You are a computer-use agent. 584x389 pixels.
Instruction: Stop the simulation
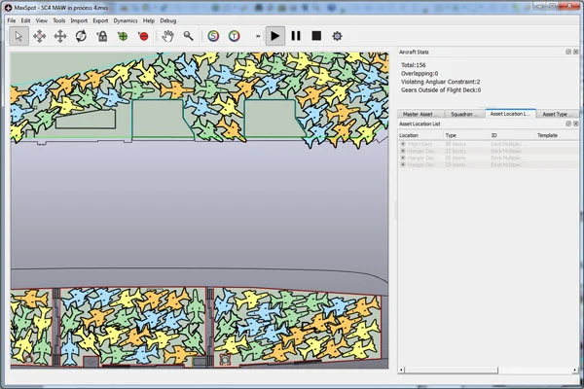click(x=316, y=36)
